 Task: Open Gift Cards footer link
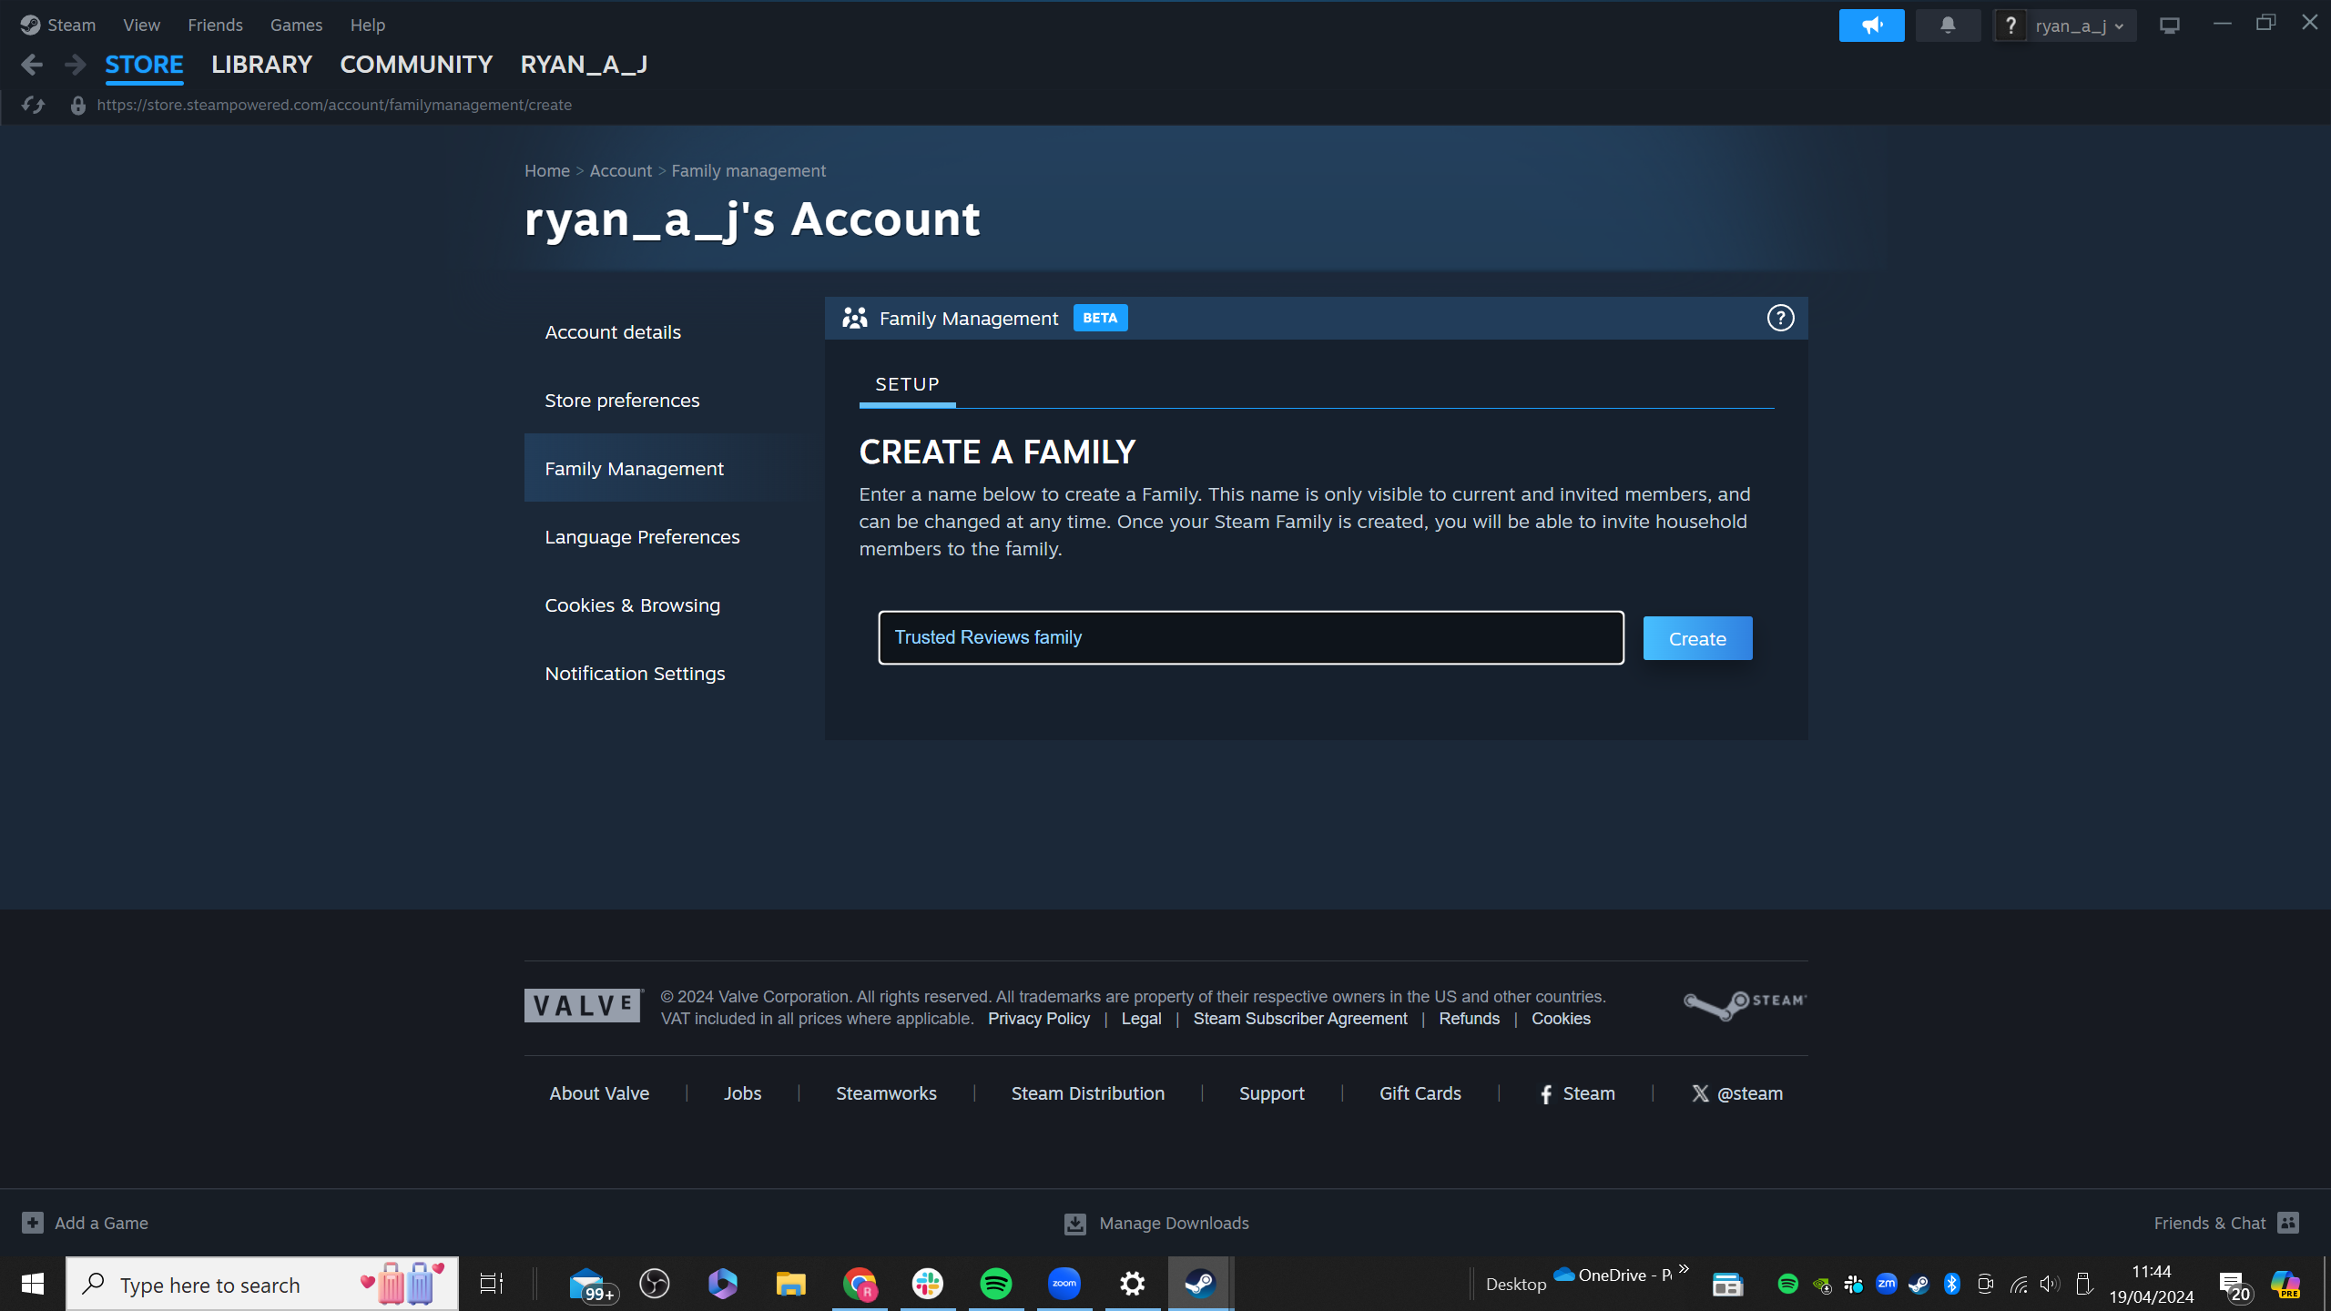[x=1420, y=1093]
